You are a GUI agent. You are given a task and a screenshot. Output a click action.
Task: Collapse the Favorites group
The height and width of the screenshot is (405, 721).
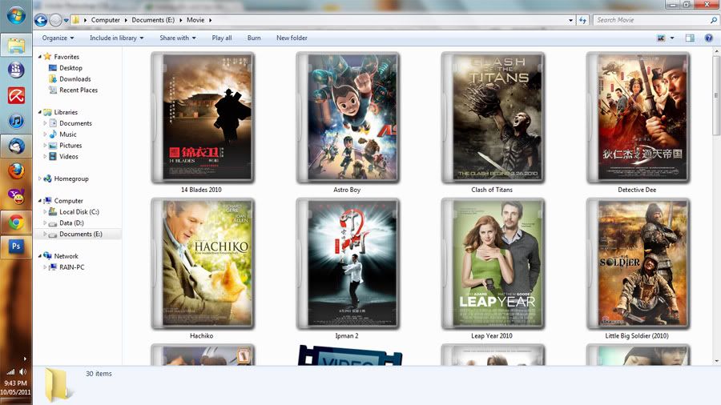pos(39,57)
